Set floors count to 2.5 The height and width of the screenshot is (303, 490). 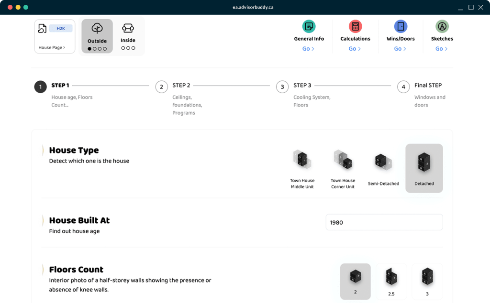pos(391,281)
